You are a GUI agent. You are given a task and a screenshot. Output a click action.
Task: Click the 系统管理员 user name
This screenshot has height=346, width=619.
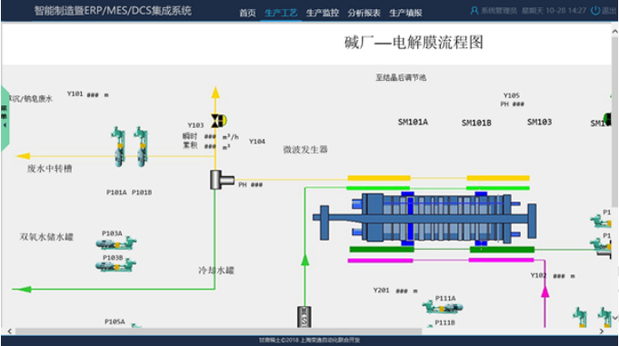(499, 11)
